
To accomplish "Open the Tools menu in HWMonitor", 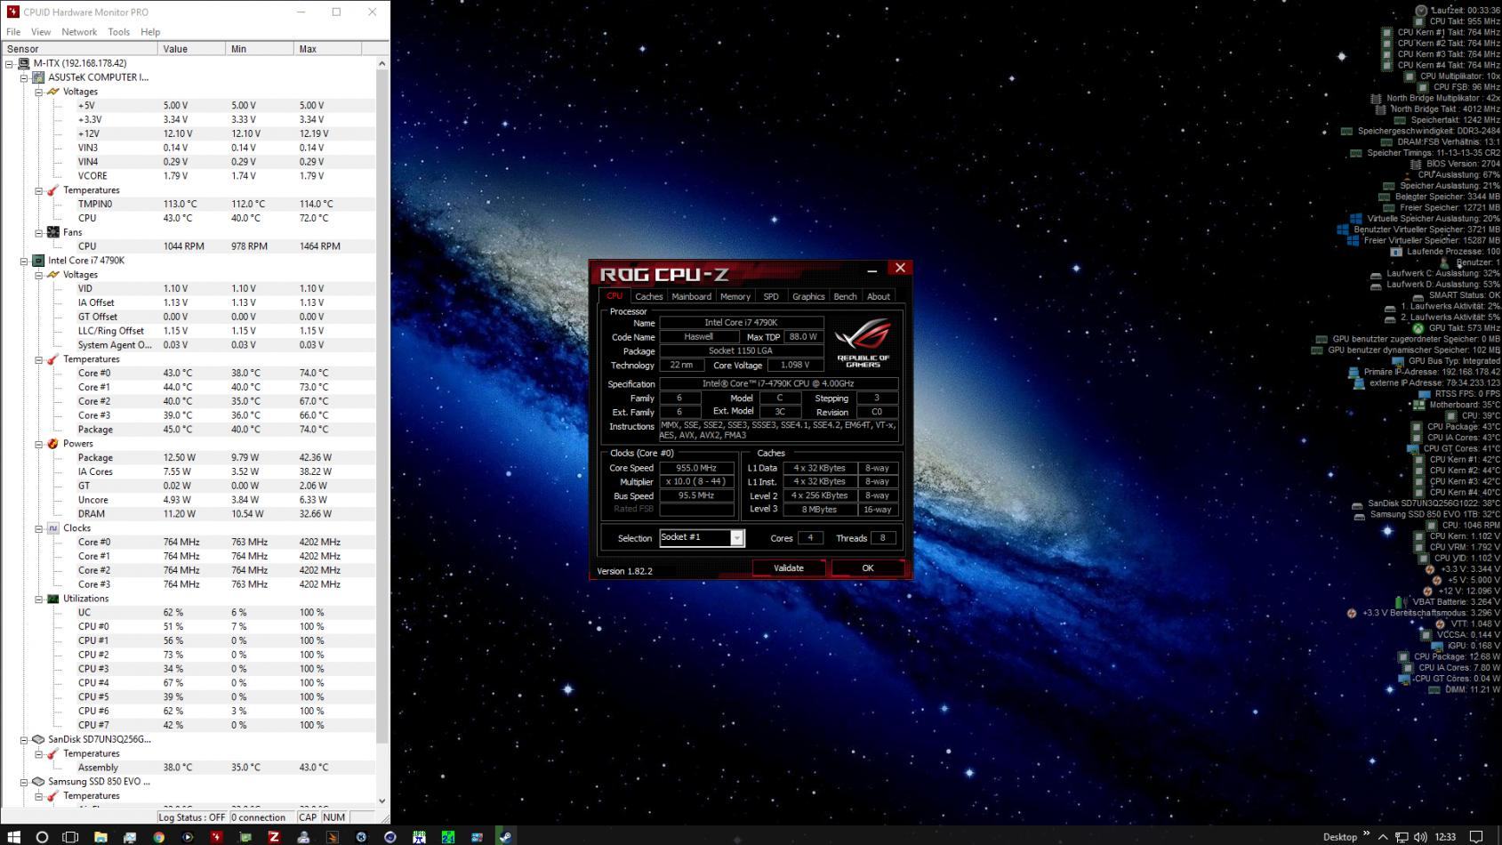I will (118, 32).
